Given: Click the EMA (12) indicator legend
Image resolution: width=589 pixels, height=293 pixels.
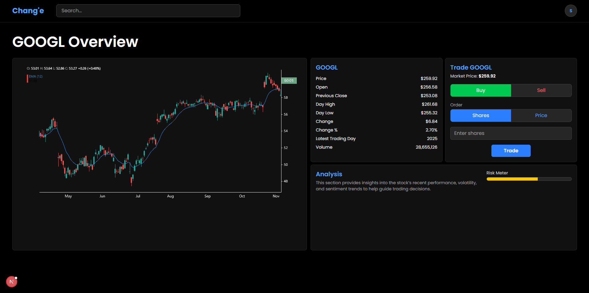Looking at the screenshot, I should [36, 76].
